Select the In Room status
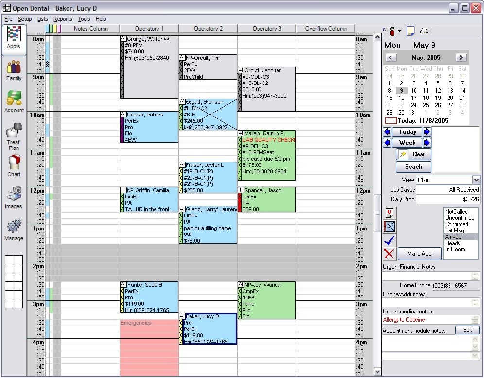The width and height of the screenshot is (484, 378). click(454, 249)
